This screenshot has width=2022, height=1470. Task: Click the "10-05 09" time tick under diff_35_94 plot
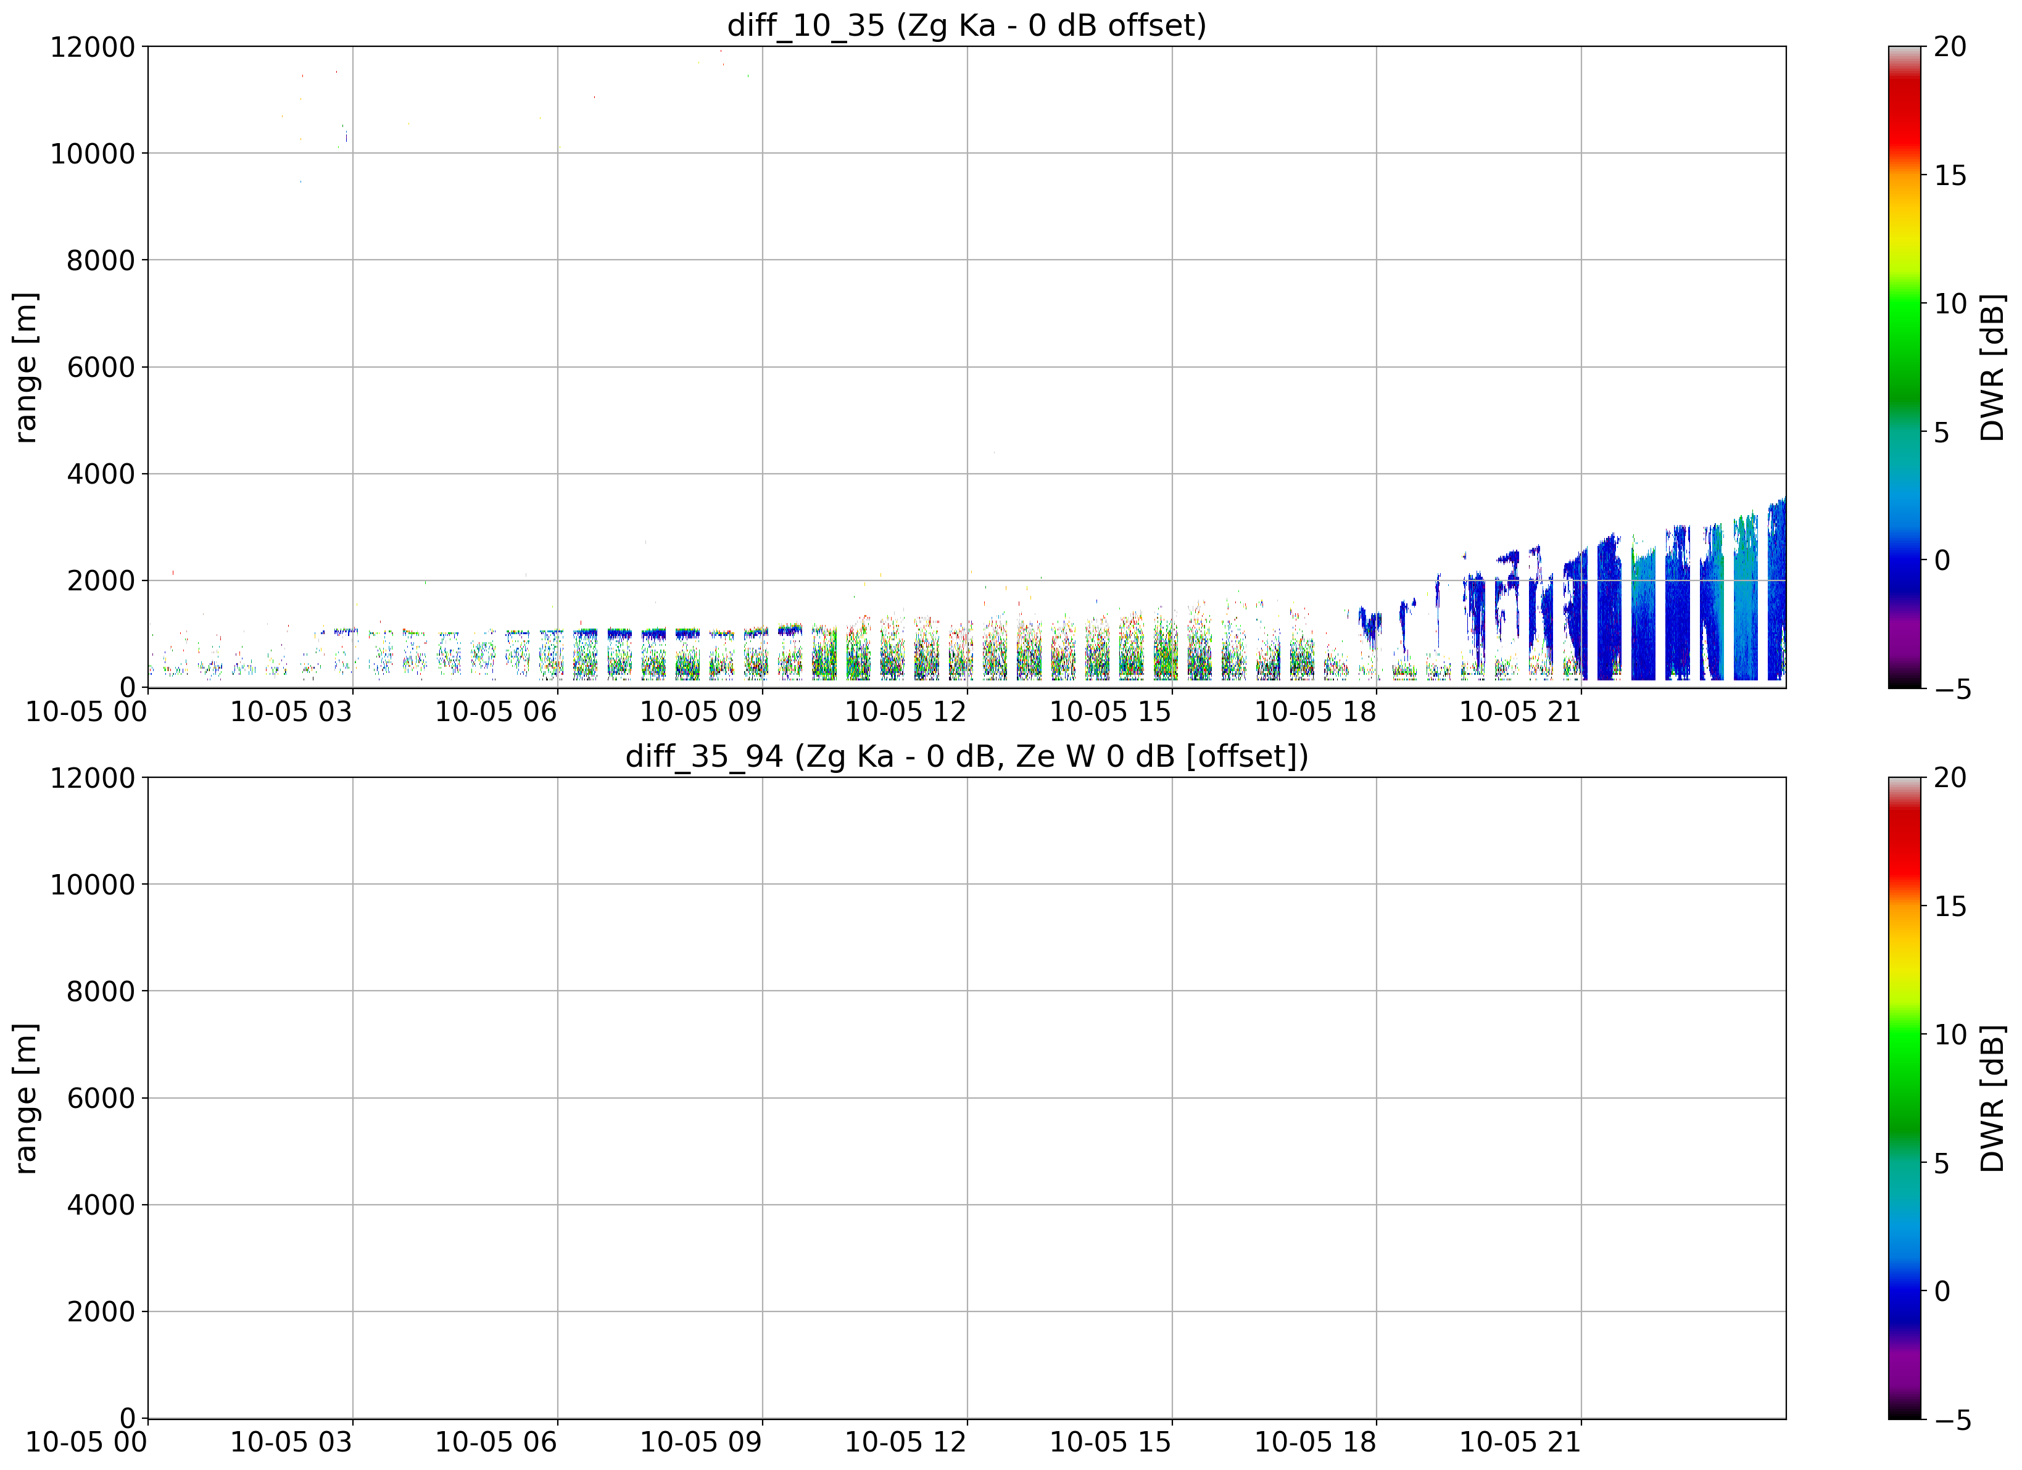point(701,1442)
